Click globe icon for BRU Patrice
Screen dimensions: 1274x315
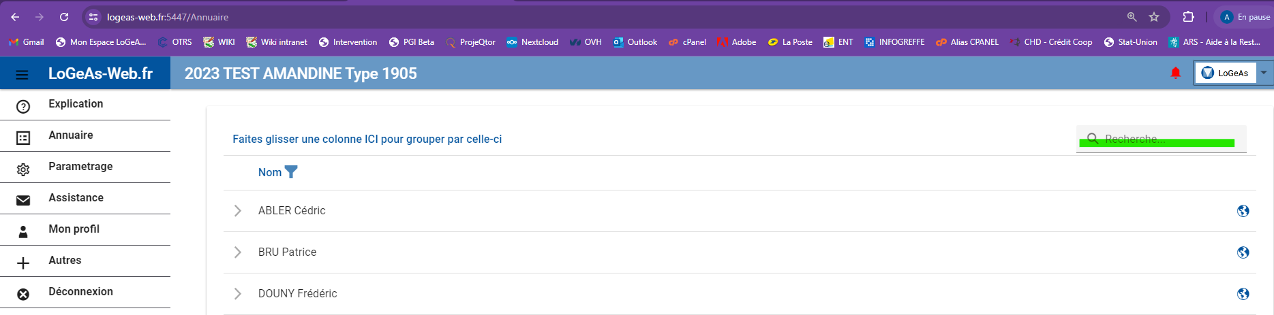point(1243,252)
